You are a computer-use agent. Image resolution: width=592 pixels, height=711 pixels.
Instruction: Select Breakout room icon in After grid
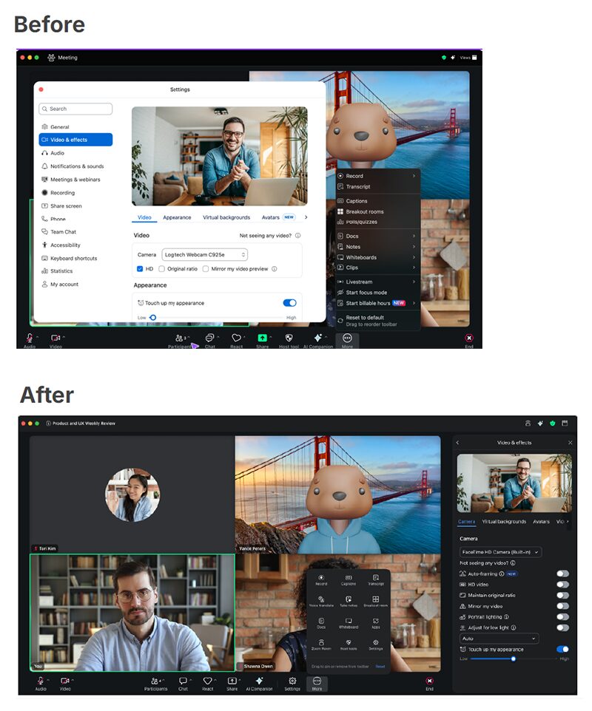point(376,600)
